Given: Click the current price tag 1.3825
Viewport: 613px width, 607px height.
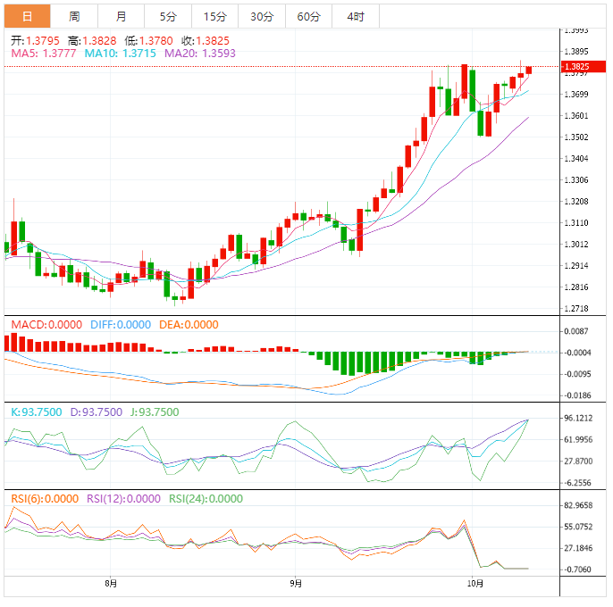Looking at the screenshot, I should point(584,67).
